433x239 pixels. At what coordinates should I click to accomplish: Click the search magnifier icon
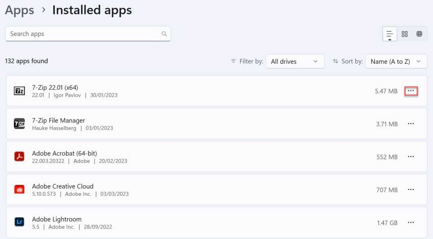pyautogui.click(x=164, y=34)
